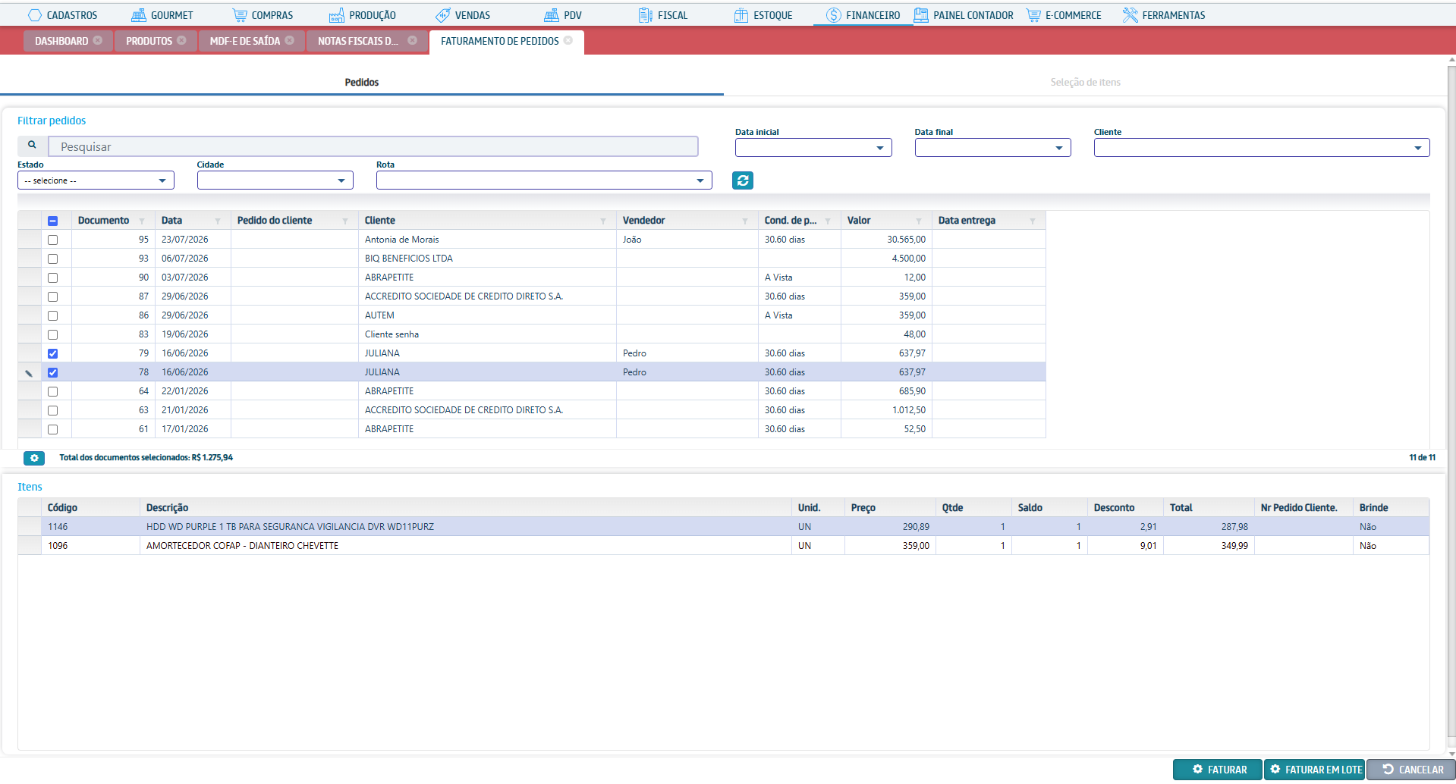Image resolution: width=1456 pixels, height=784 pixels.
Task: Open the Data inicial dropdown
Action: click(x=813, y=148)
